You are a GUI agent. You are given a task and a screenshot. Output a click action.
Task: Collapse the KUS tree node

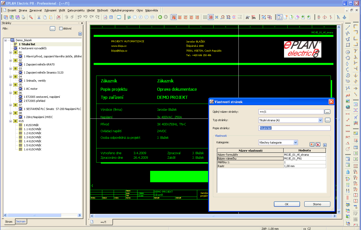click(x=11, y=121)
